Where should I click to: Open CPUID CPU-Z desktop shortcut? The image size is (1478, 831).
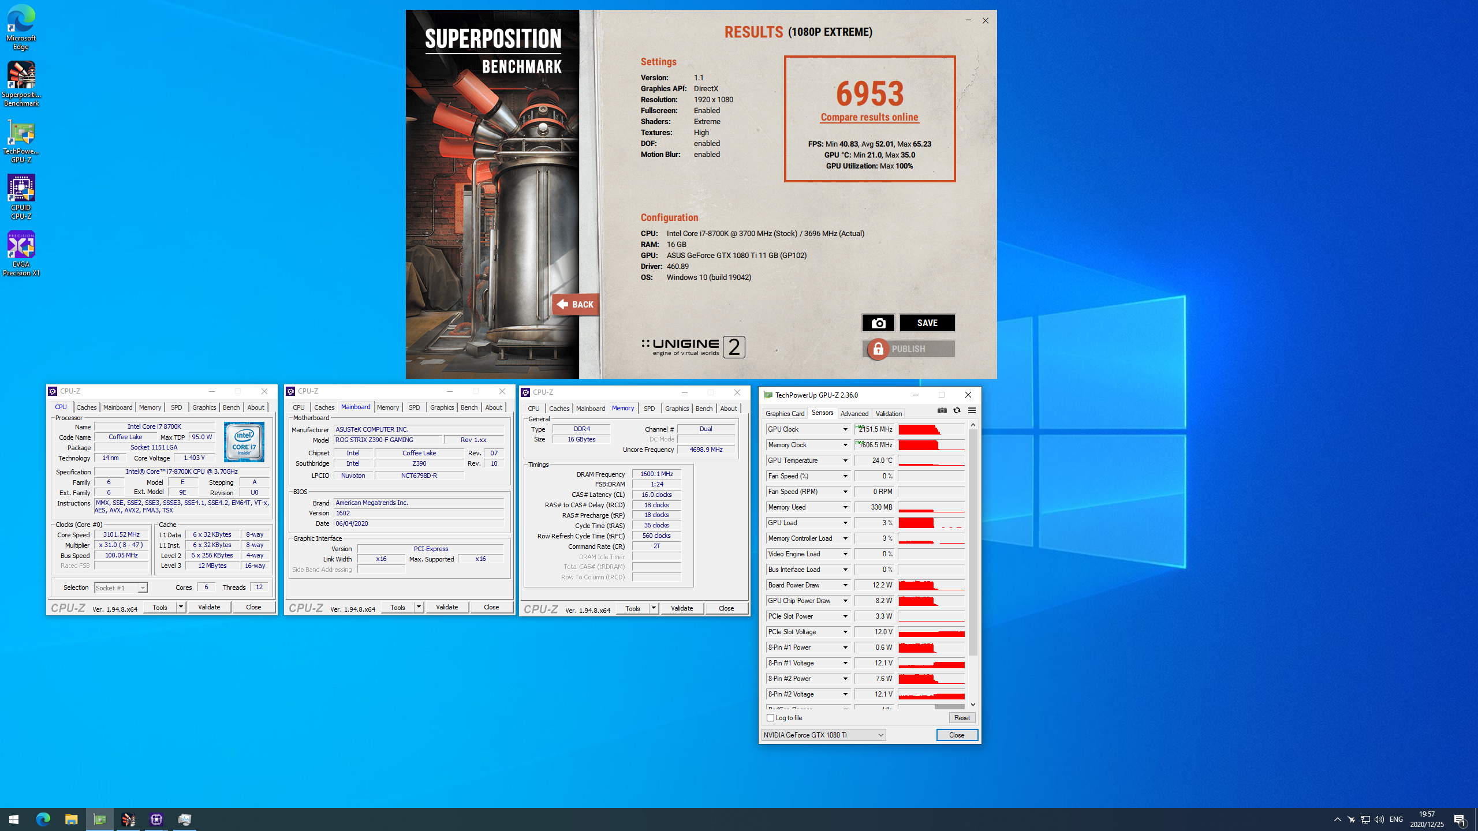point(21,196)
